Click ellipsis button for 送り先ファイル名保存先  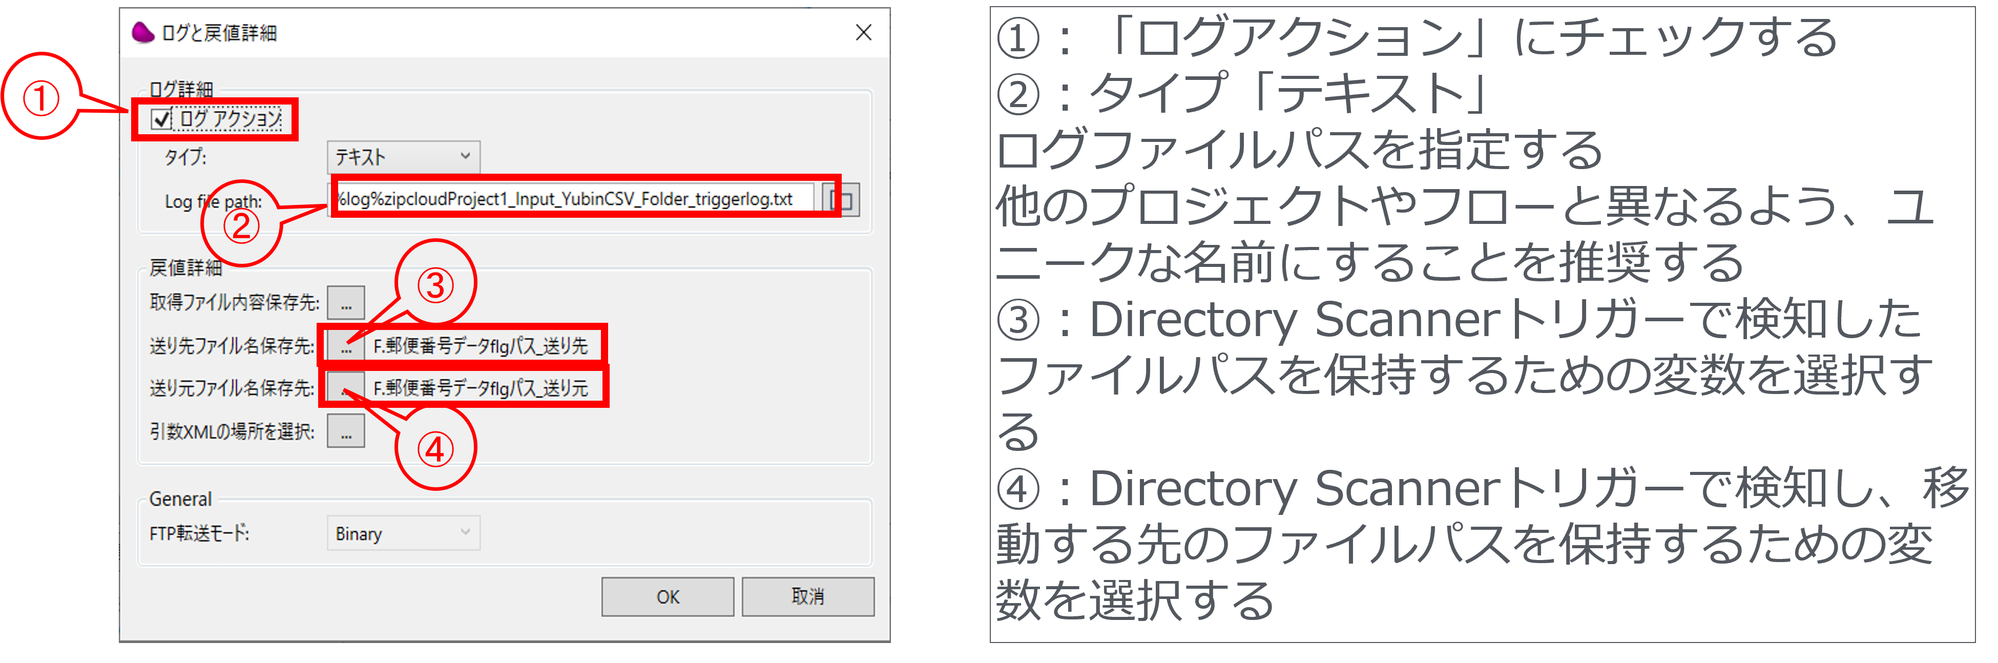click(346, 346)
